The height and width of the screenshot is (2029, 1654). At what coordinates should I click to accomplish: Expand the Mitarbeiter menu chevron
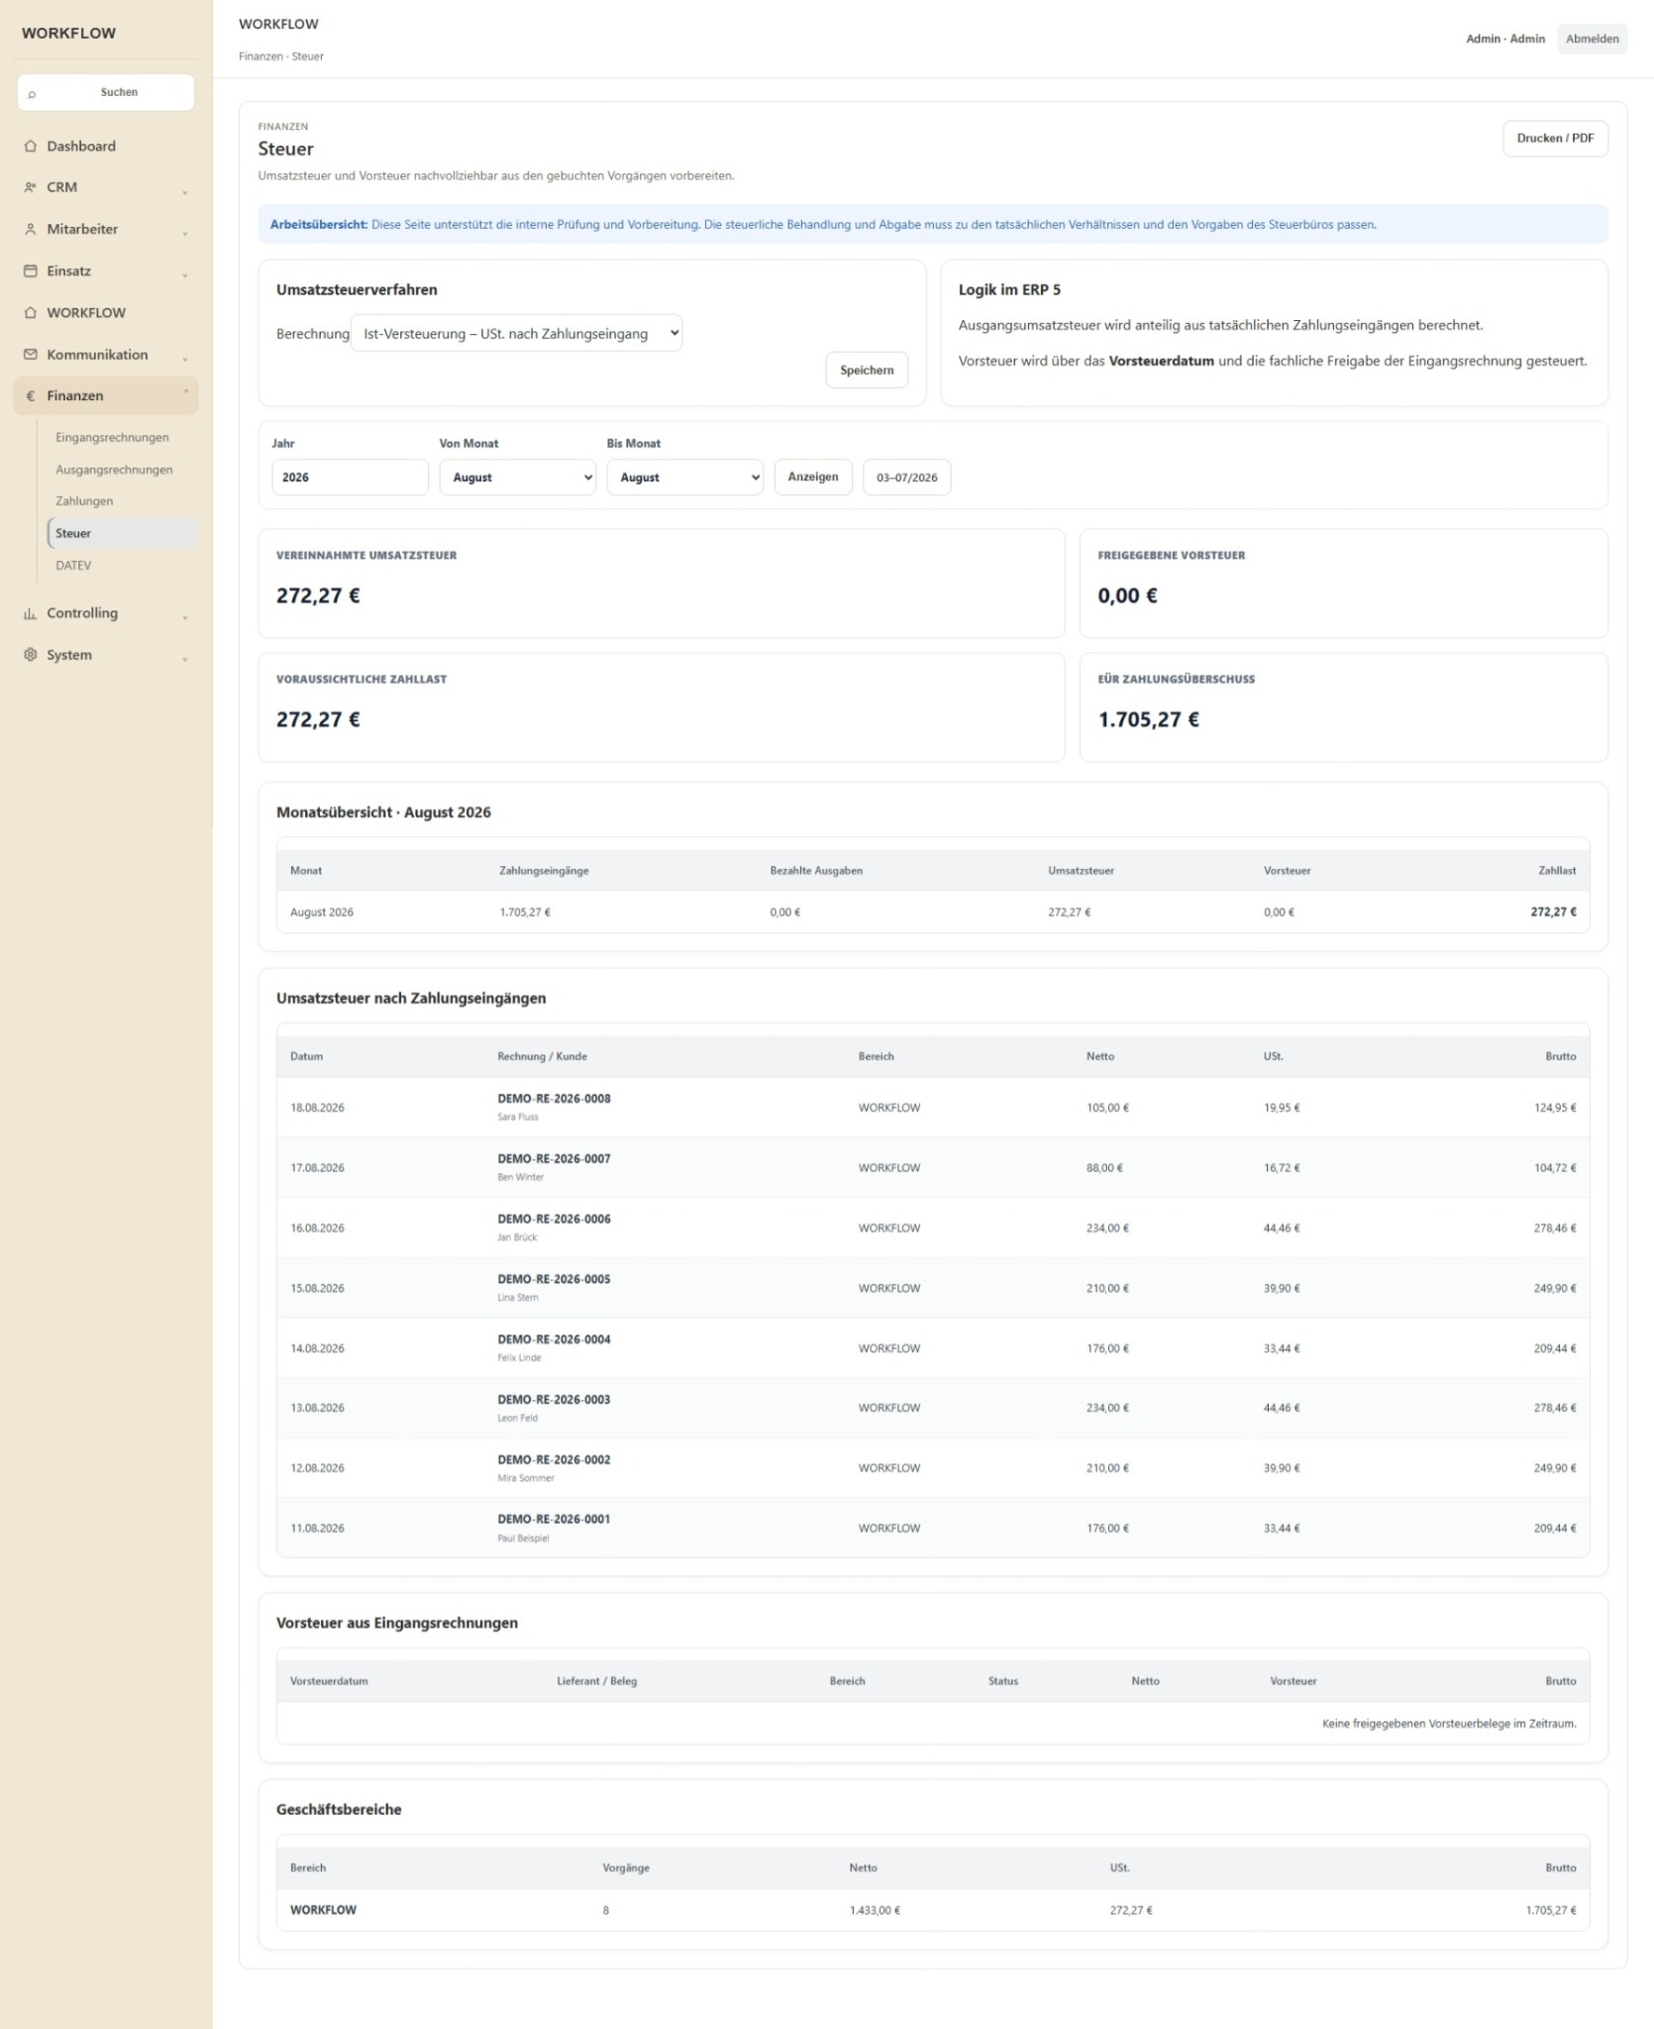point(185,234)
